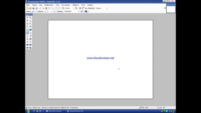Open the File (Файл) menu
The width and height of the screenshot is (201, 113).
pyautogui.click(x=28, y=5)
